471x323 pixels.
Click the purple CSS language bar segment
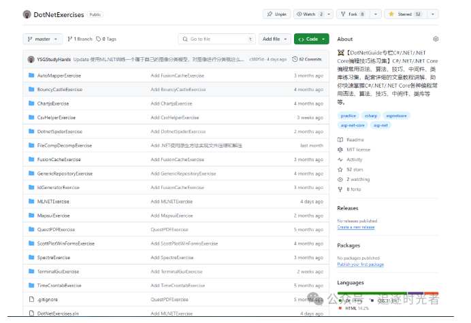416,293
